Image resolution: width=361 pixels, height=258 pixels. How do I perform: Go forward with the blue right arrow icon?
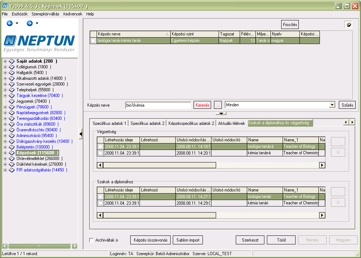click(30, 23)
